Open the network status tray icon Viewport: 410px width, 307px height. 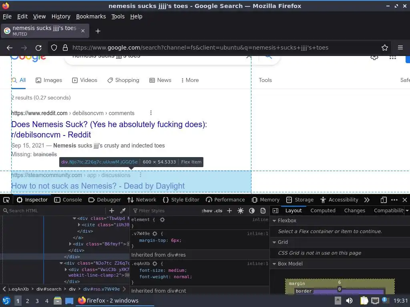coord(375,301)
